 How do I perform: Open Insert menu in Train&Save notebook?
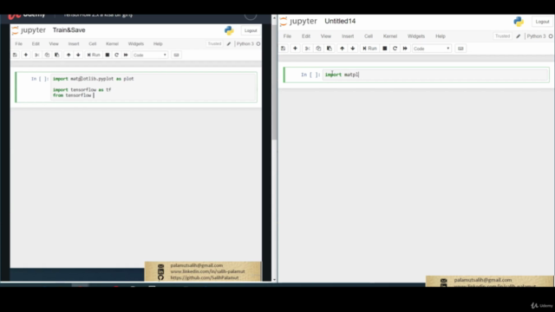pyautogui.click(x=74, y=44)
